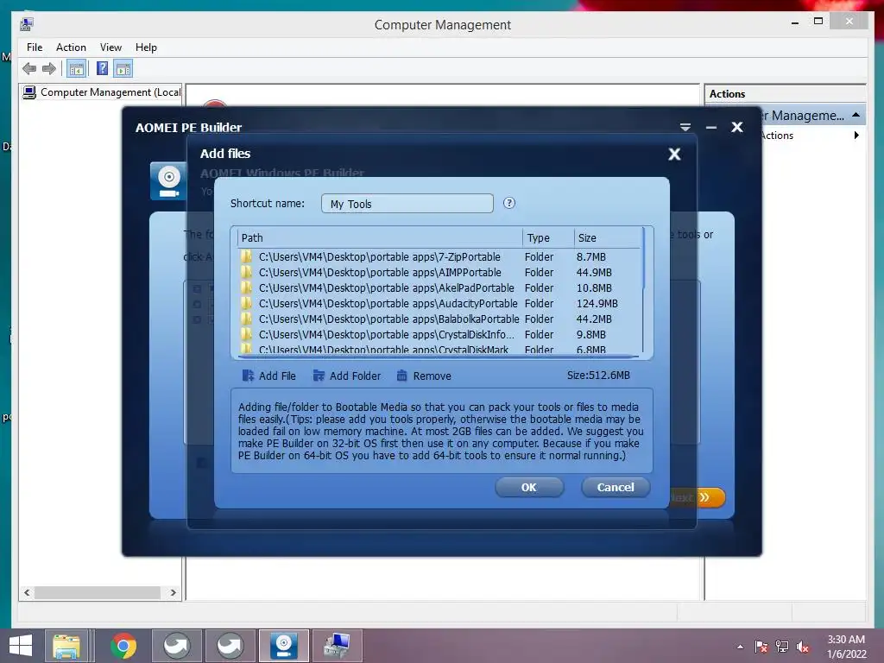The image size is (884, 663).
Task: Select AIMPPortable path row
Action: 439,272
